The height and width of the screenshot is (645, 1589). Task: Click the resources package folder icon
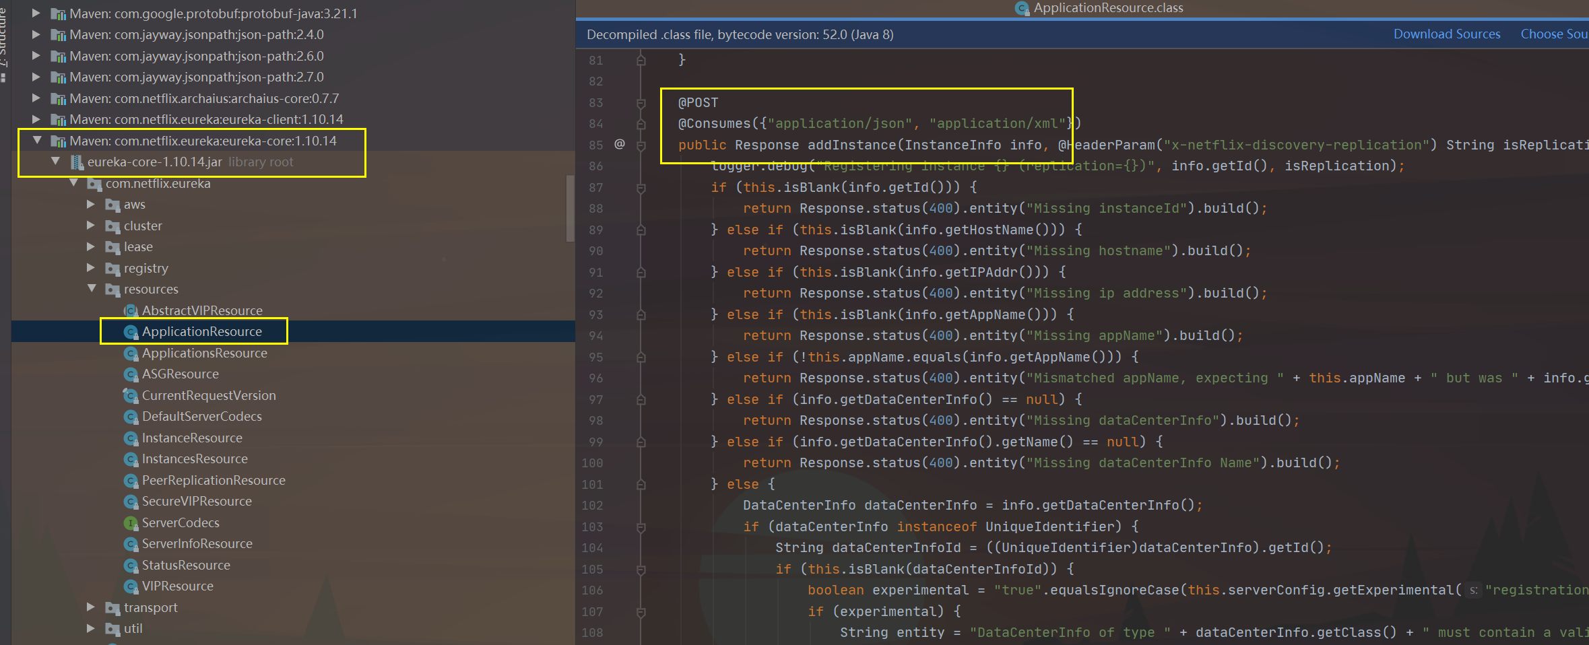[112, 290]
